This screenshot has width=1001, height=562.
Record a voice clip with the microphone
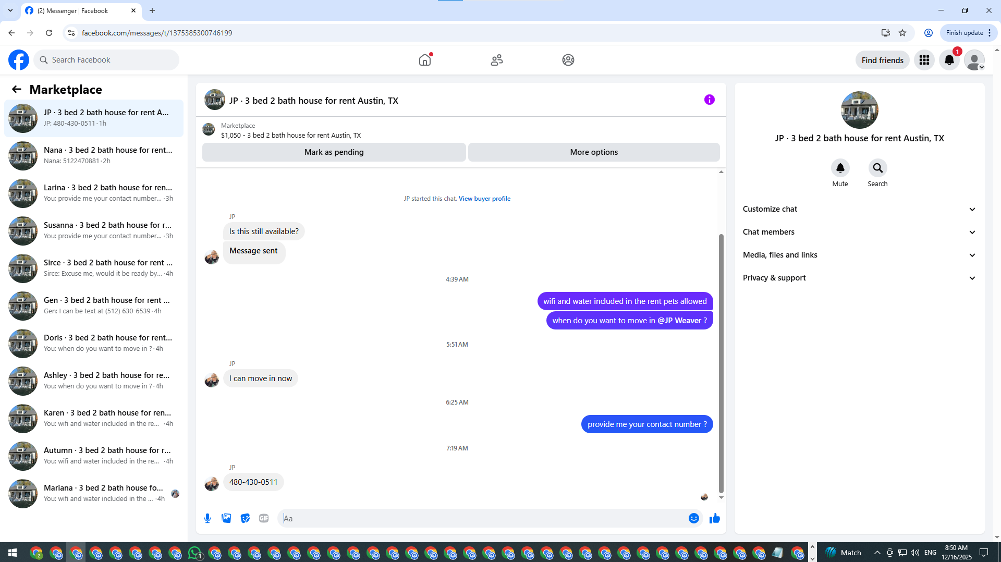coord(207,518)
